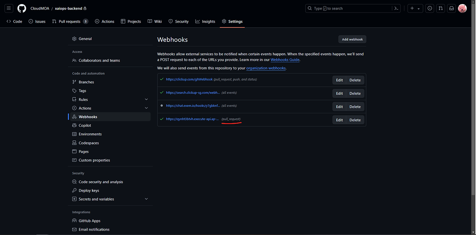
Task: Switch to the Code tab
Action: point(14,21)
